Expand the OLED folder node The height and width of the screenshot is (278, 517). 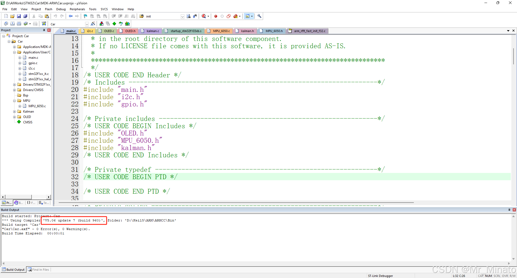(15, 117)
